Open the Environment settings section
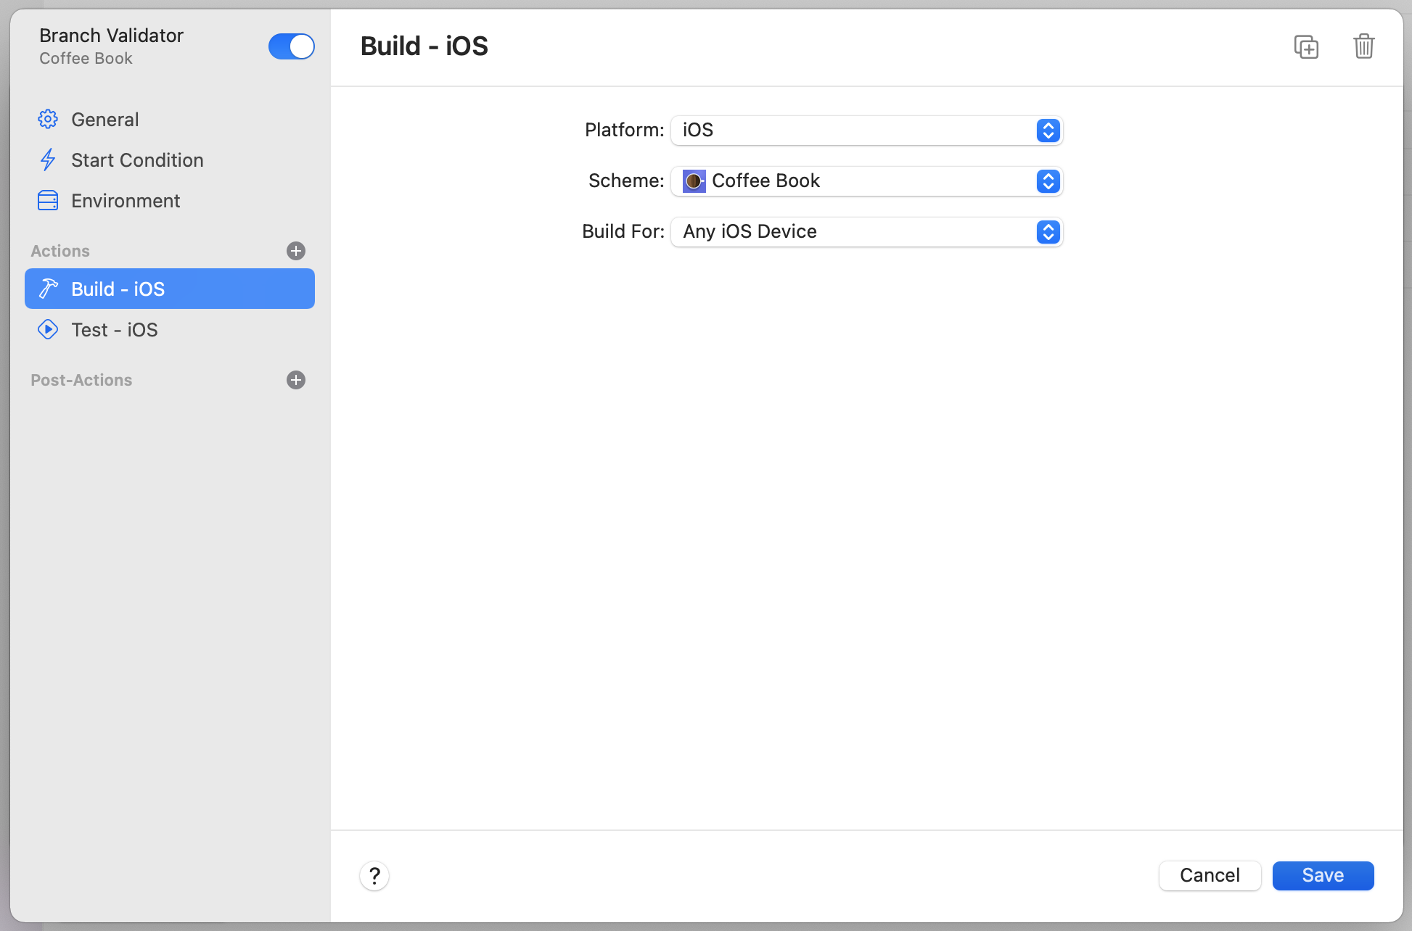Viewport: 1412px width, 931px height. pyautogui.click(x=126, y=201)
